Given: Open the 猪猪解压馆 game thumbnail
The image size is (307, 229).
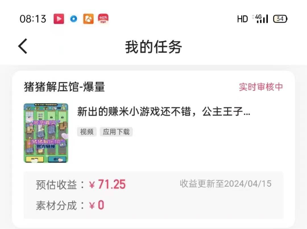Looking at the screenshot, I should (x=46, y=133).
